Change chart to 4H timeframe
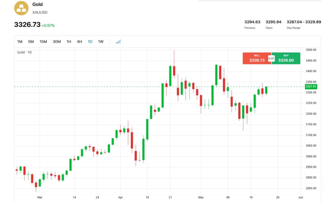325x202 pixels. [x=79, y=42]
